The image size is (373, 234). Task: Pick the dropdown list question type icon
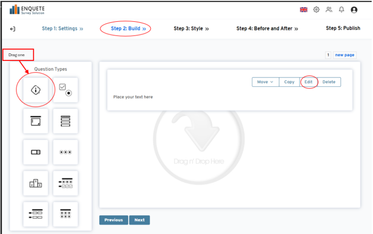(x=36, y=152)
